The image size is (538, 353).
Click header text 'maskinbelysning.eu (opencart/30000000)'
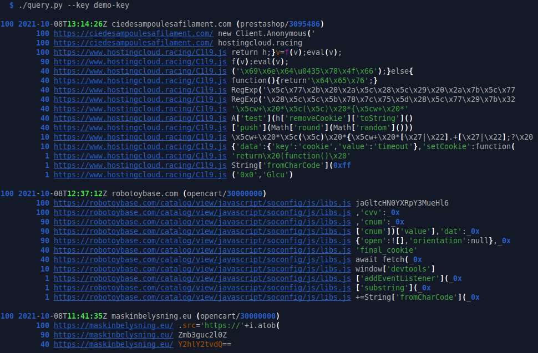[196, 316]
